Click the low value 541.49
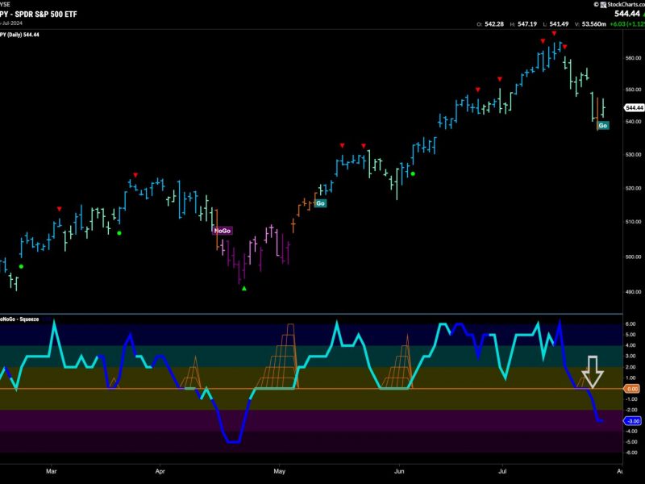The image size is (645, 484). [x=559, y=24]
